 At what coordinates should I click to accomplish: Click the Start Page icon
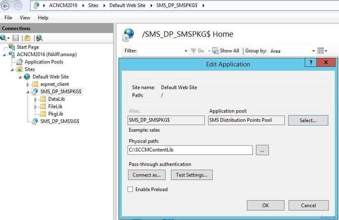pos(12,47)
